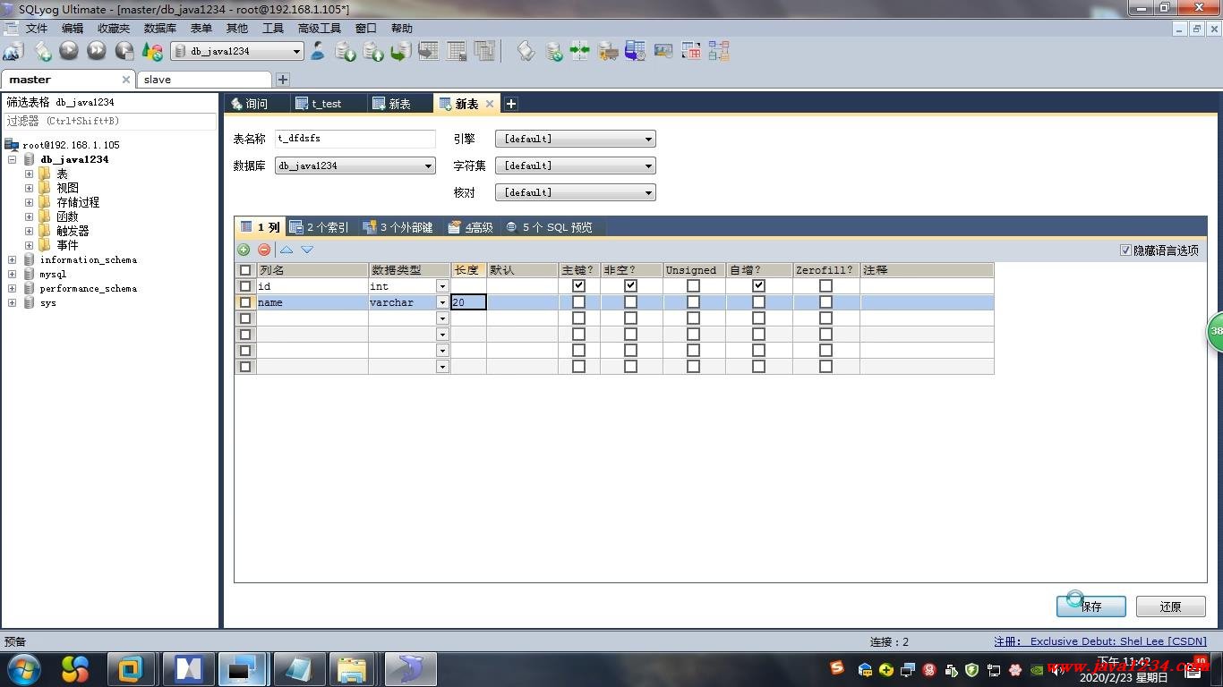The width and height of the screenshot is (1223, 687).
Task: Switch to the 5 个 SQL 预览 tab
Action: pyautogui.click(x=549, y=227)
